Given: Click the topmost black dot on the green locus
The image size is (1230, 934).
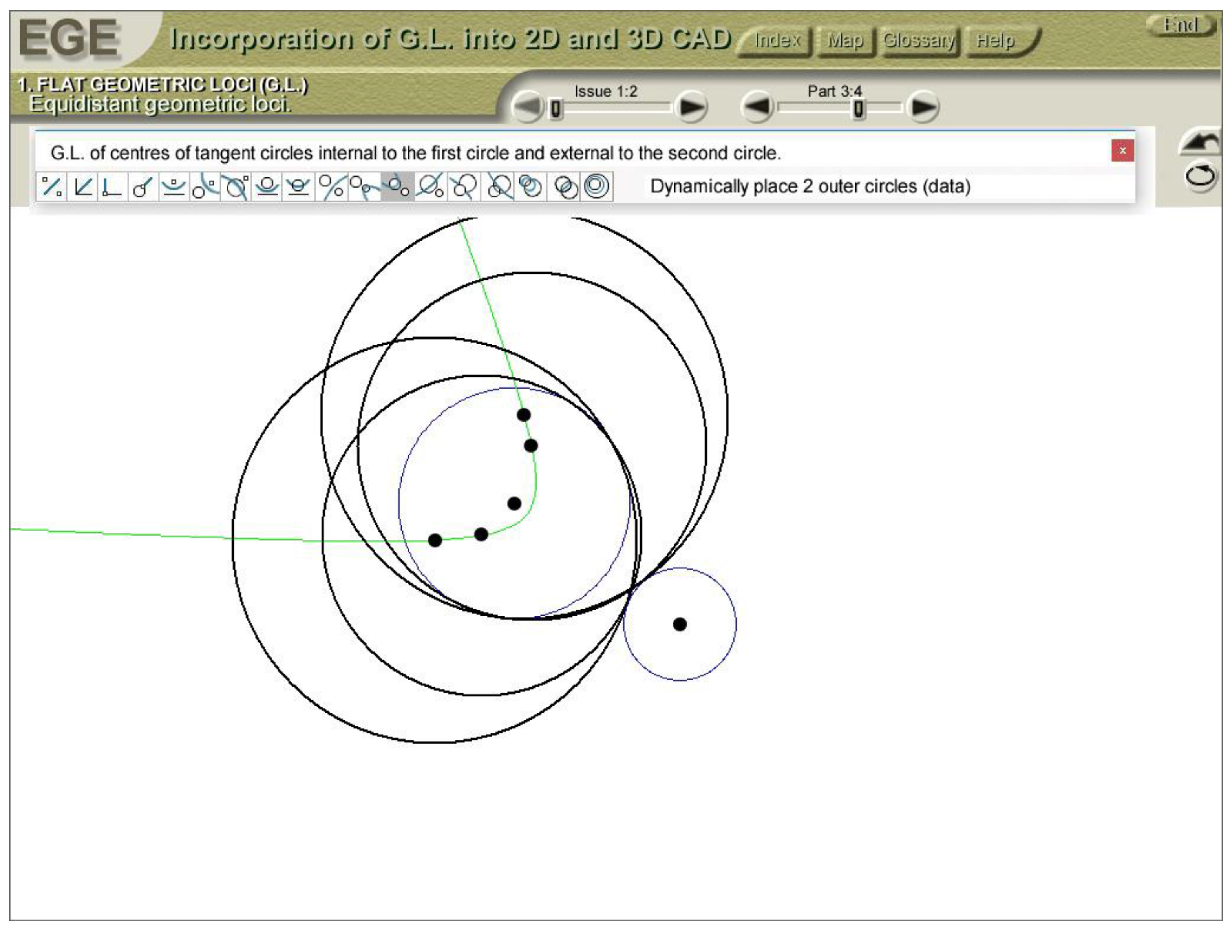Looking at the screenshot, I should (x=523, y=415).
